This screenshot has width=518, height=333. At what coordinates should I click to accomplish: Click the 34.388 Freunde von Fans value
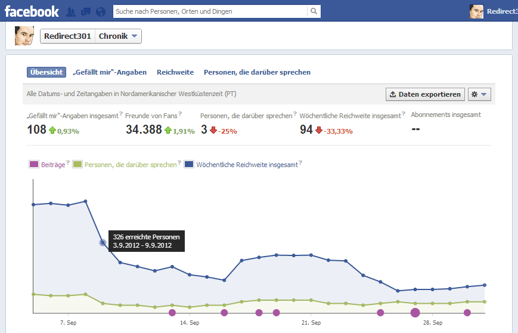pyautogui.click(x=144, y=129)
